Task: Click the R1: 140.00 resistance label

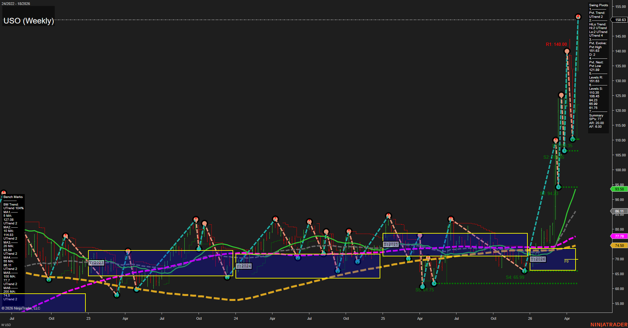Action: (556, 44)
